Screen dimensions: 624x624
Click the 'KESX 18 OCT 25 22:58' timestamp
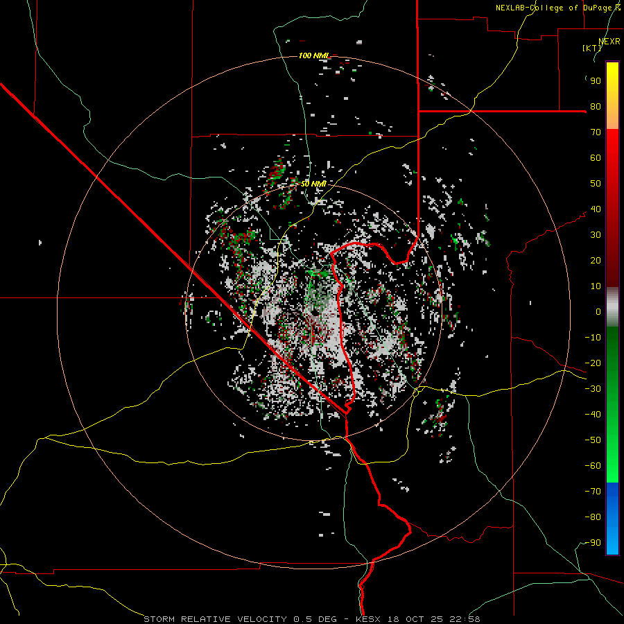tap(418, 619)
